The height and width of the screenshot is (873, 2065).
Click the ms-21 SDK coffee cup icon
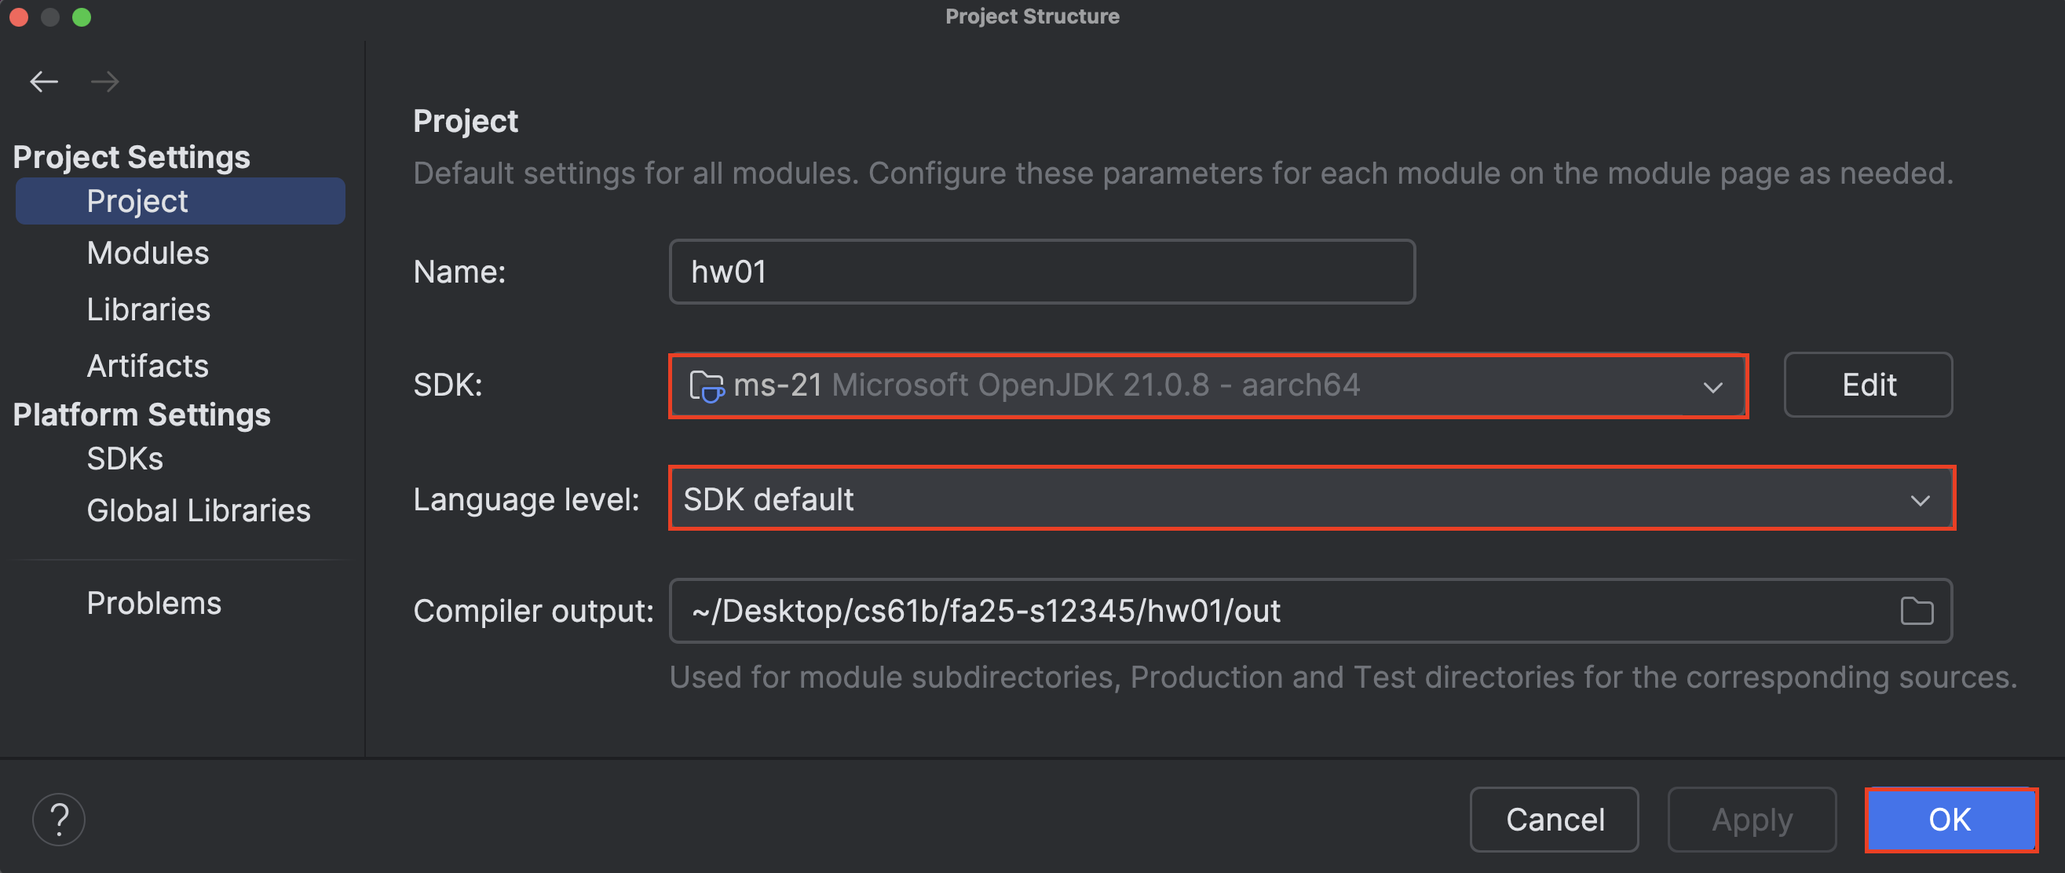click(709, 385)
